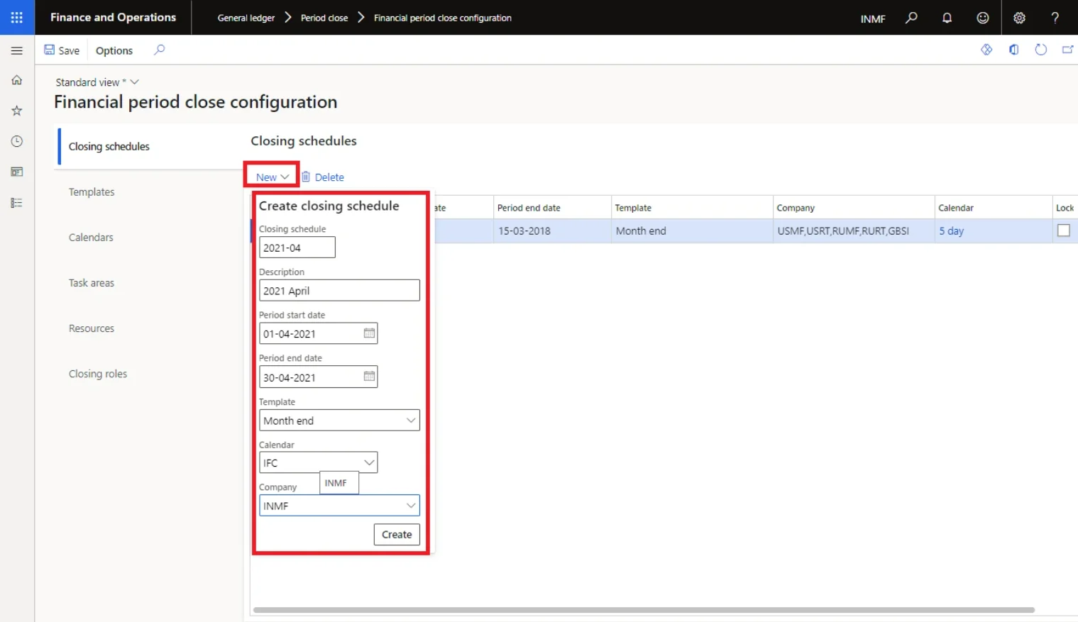Click the USMF,USRT,RUMF,RURT,GBSI company cell

853,231
